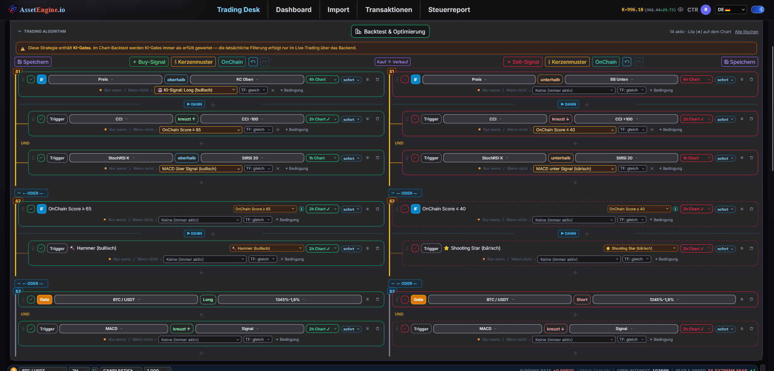Disable buy CCI kreuzt CCI -100 checkbox
The image size is (774, 371).
[41, 119]
